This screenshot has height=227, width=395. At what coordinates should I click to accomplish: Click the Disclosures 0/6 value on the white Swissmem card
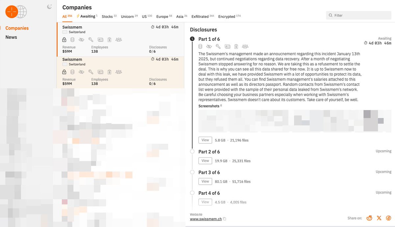tap(152, 52)
